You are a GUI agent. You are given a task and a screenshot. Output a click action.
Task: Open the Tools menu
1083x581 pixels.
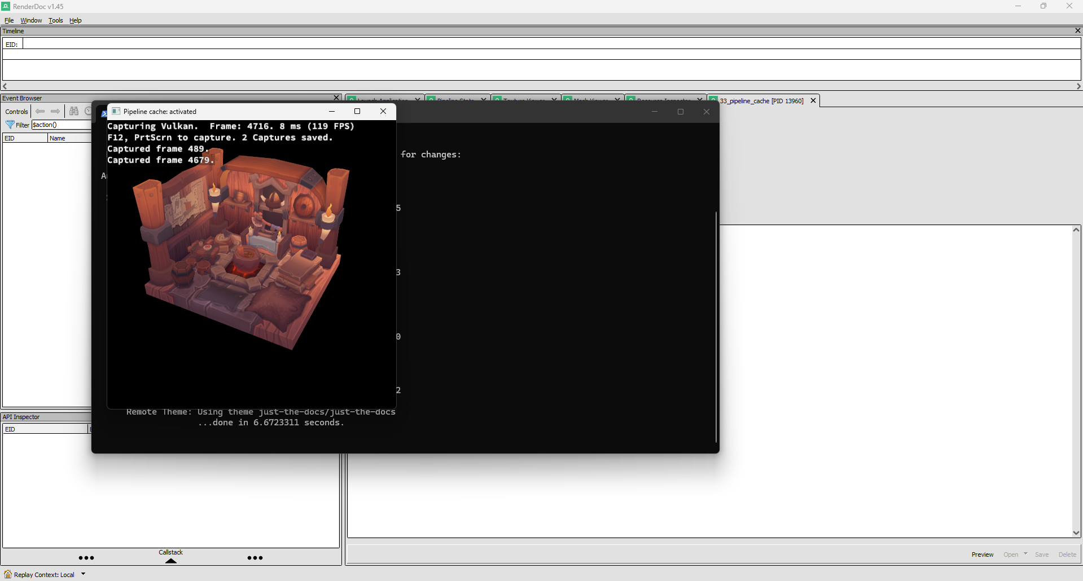55,20
